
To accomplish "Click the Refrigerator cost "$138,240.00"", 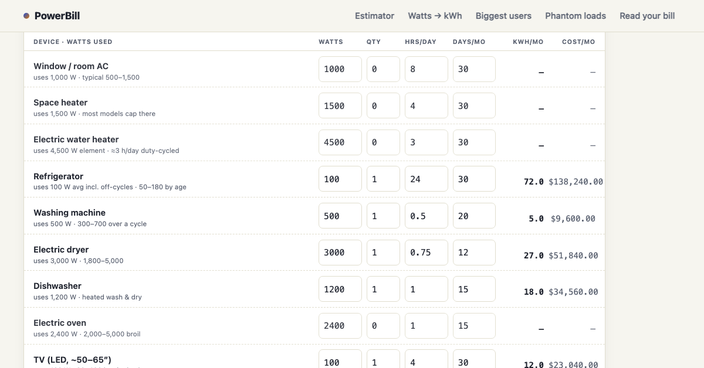I will click(576, 182).
